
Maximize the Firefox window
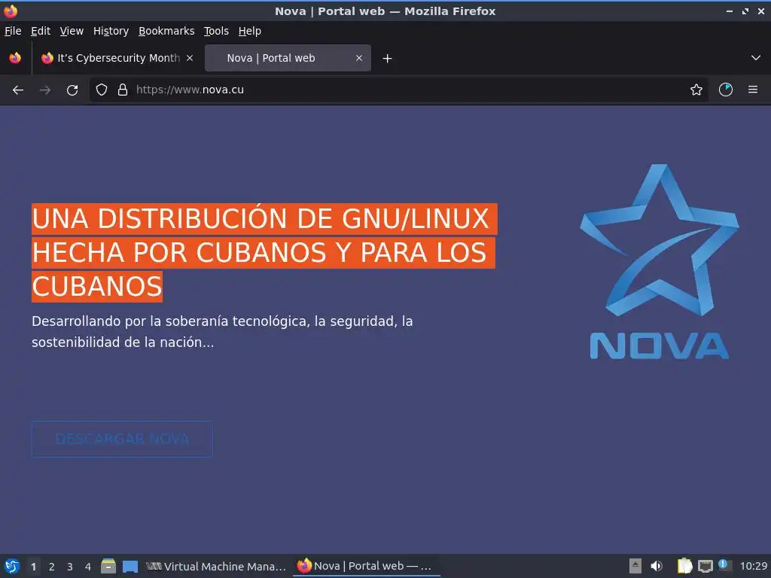click(745, 11)
